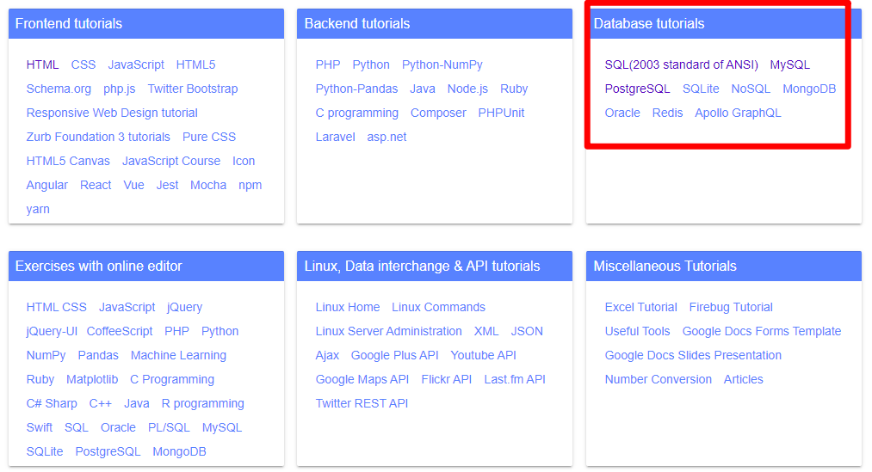Open the Number Conversion link
The width and height of the screenshot is (872, 472).
click(658, 379)
